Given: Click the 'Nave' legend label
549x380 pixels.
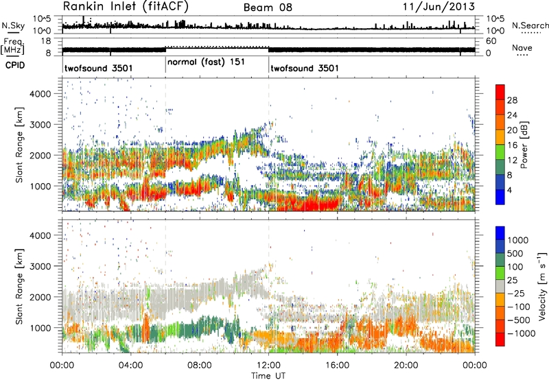Looking at the screenshot, I should 522,47.
